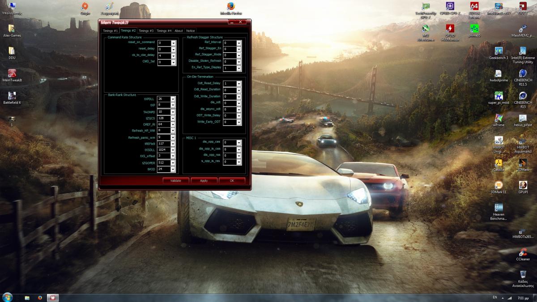537x302 pixels.
Task: Open the Odt_Read_Delay dropdown arrow
Action: tap(239, 84)
